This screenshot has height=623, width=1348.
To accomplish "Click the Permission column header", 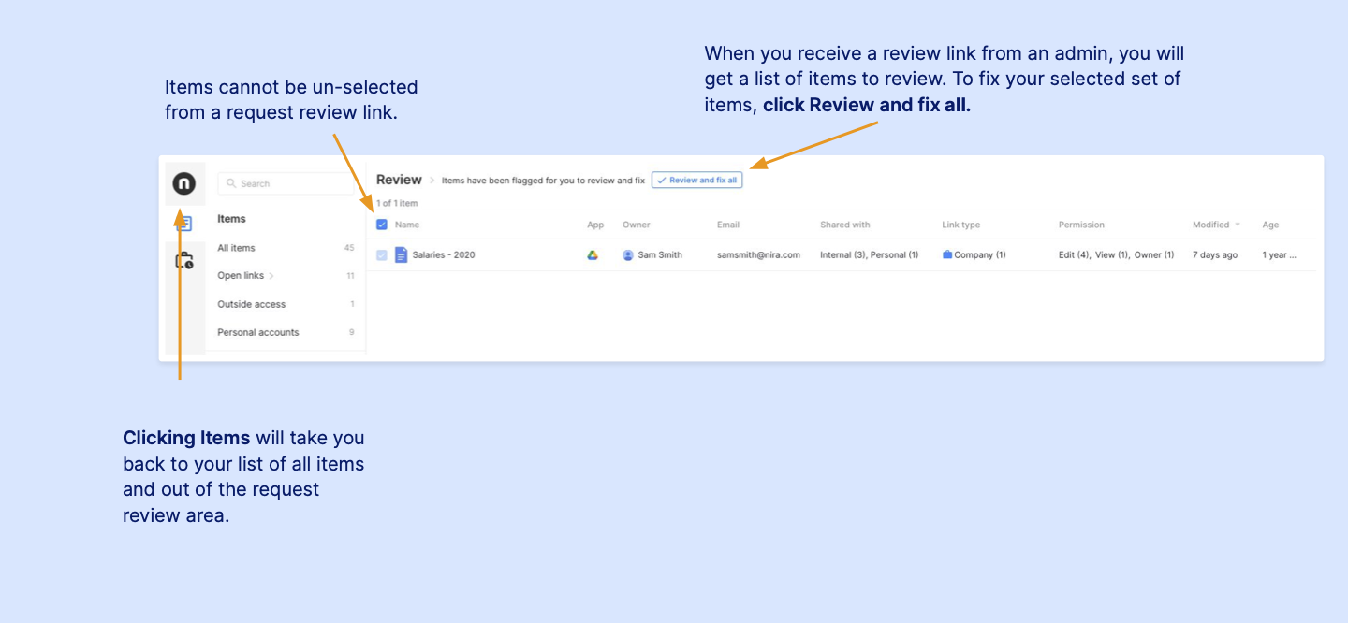I will (x=1081, y=225).
